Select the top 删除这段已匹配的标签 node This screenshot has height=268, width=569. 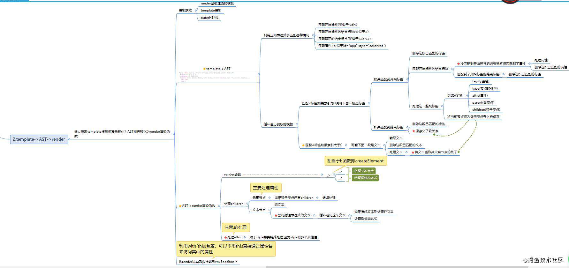pos(428,53)
